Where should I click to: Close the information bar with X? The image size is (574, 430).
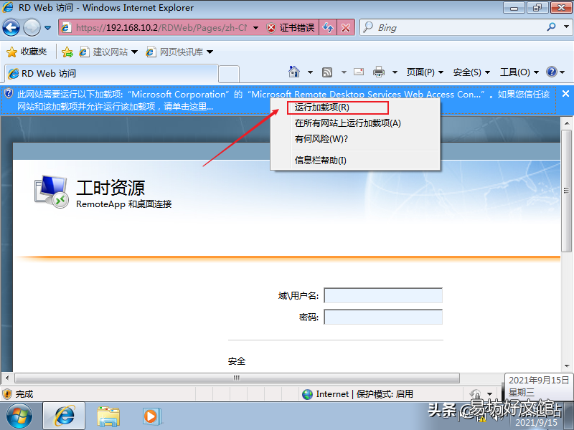pyautogui.click(x=565, y=94)
